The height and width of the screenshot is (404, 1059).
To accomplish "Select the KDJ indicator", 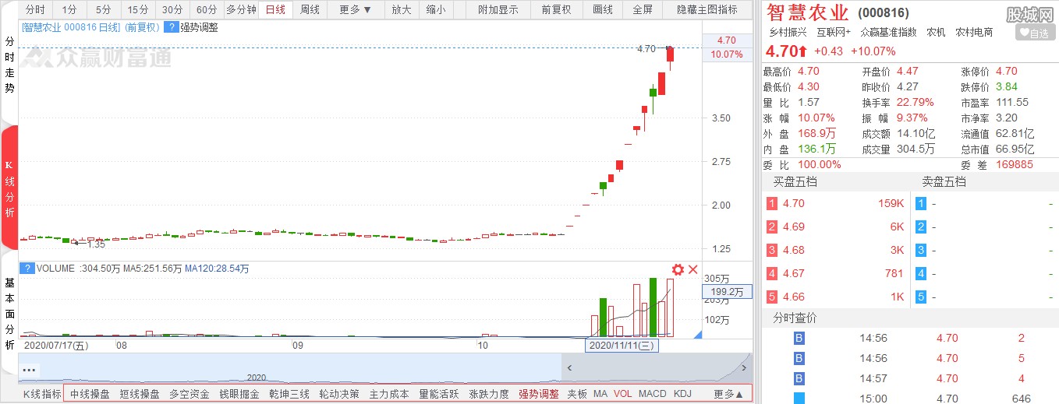I will pyautogui.click(x=682, y=394).
